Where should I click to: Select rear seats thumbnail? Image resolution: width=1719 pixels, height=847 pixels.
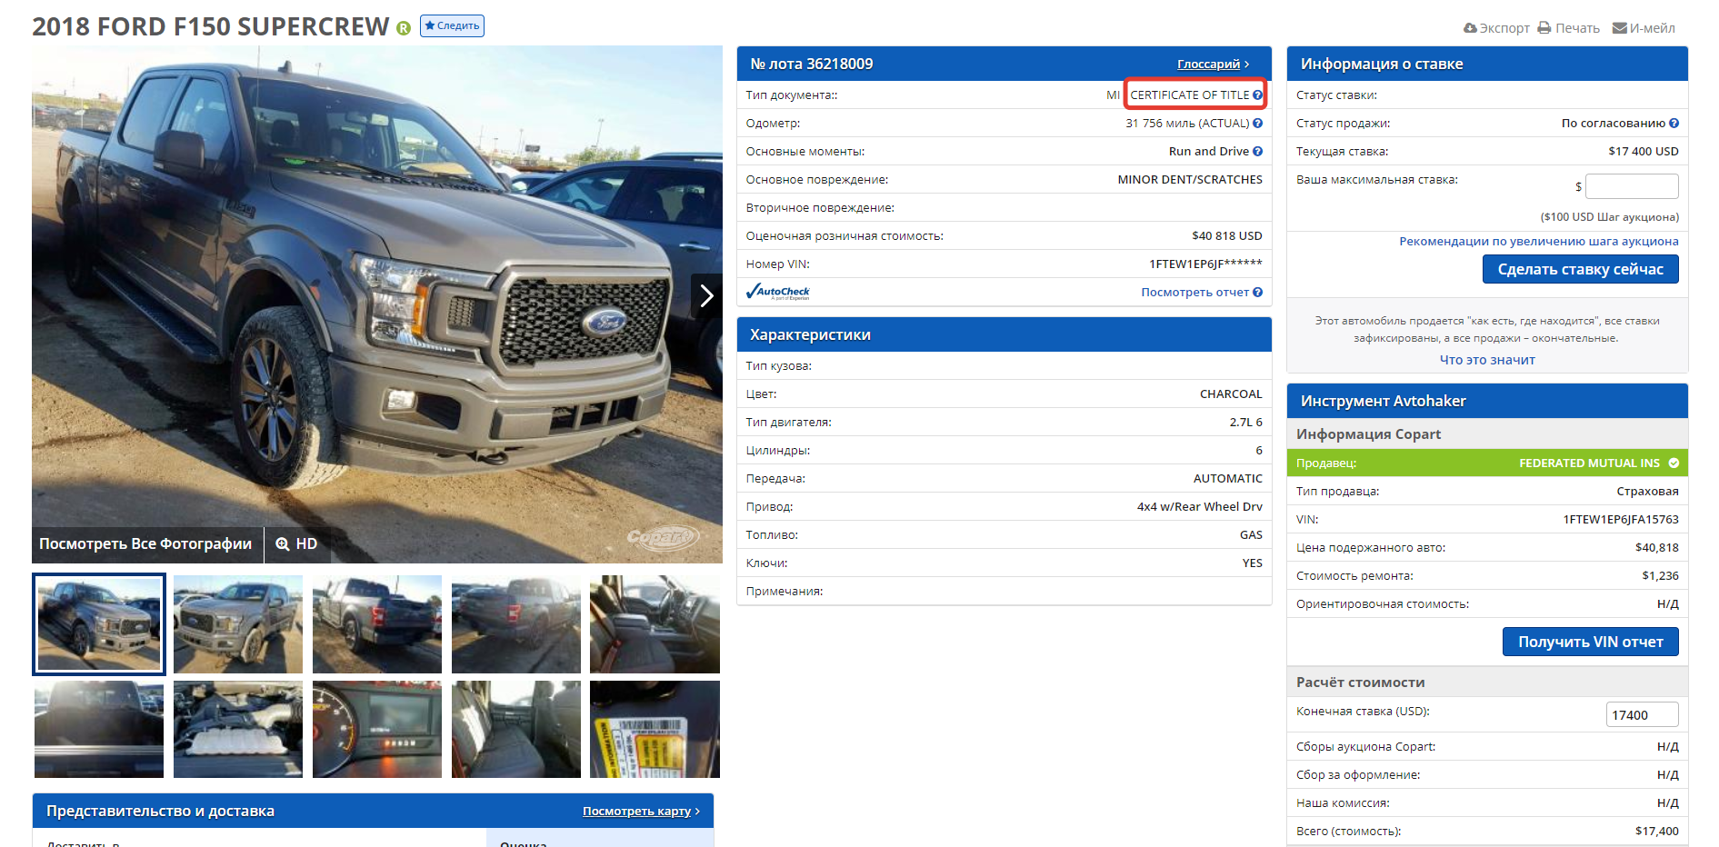point(516,729)
